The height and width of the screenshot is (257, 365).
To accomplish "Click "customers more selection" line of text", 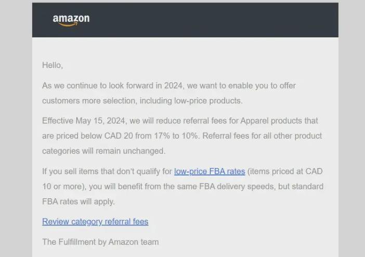I will pyautogui.click(x=89, y=101).
